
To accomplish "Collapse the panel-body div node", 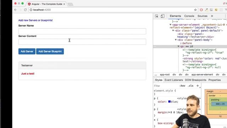I will click(176, 40).
